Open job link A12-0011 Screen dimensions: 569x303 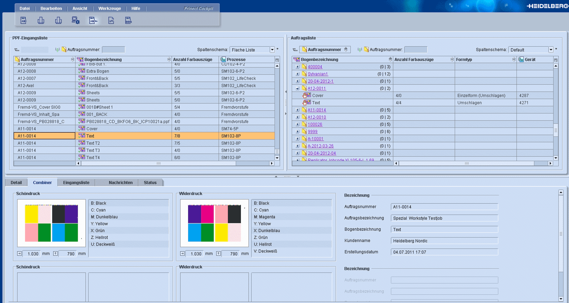click(317, 88)
